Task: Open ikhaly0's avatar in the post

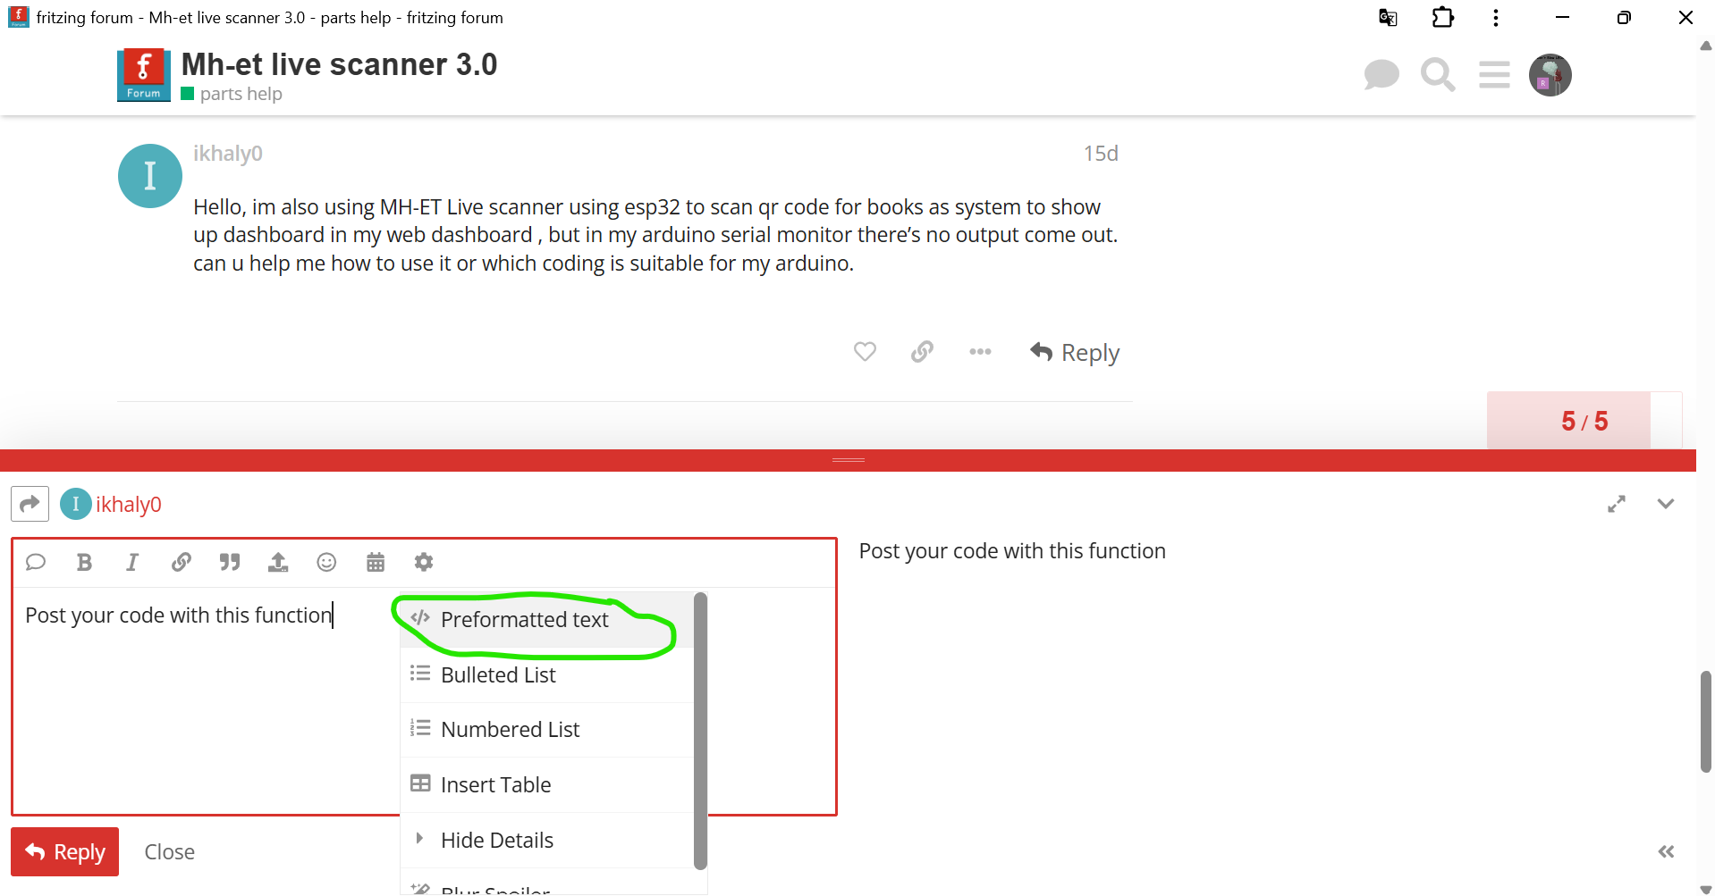Action: tap(150, 176)
